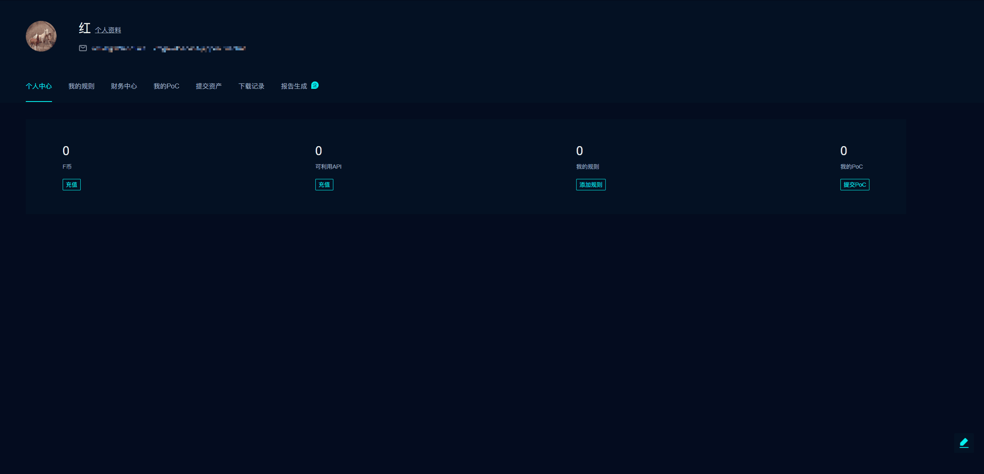Screen dimensions: 984x474
Task: Select the 我的PoC tab
Action: coord(166,86)
